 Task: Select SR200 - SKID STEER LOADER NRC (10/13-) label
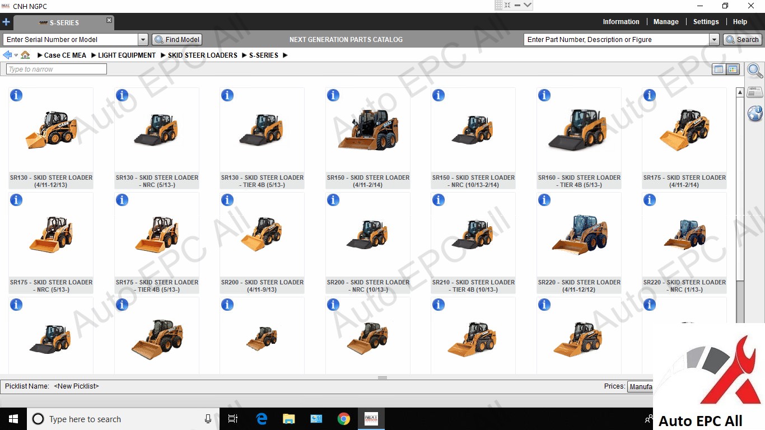(x=368, y=286)
